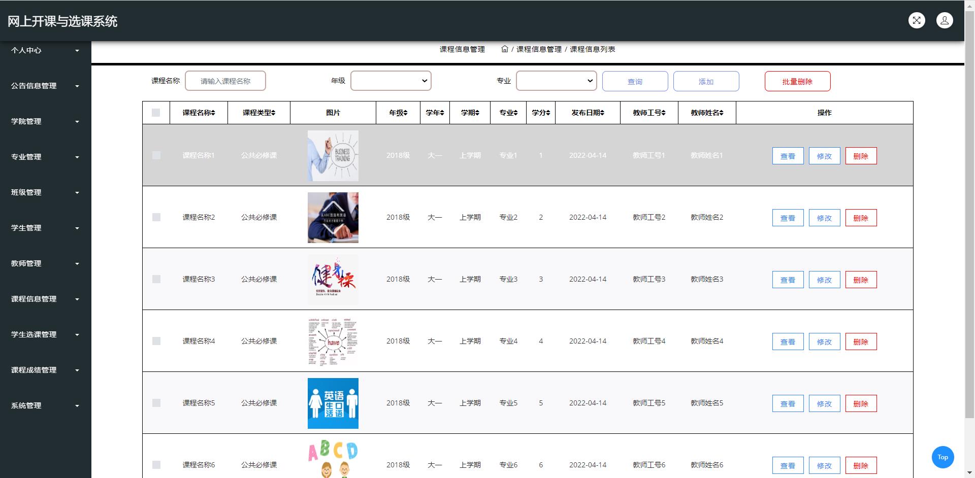Open calligraphy thumbnail of 课程名称3
Screen dimensions: 975x478
tap(333, 280)
